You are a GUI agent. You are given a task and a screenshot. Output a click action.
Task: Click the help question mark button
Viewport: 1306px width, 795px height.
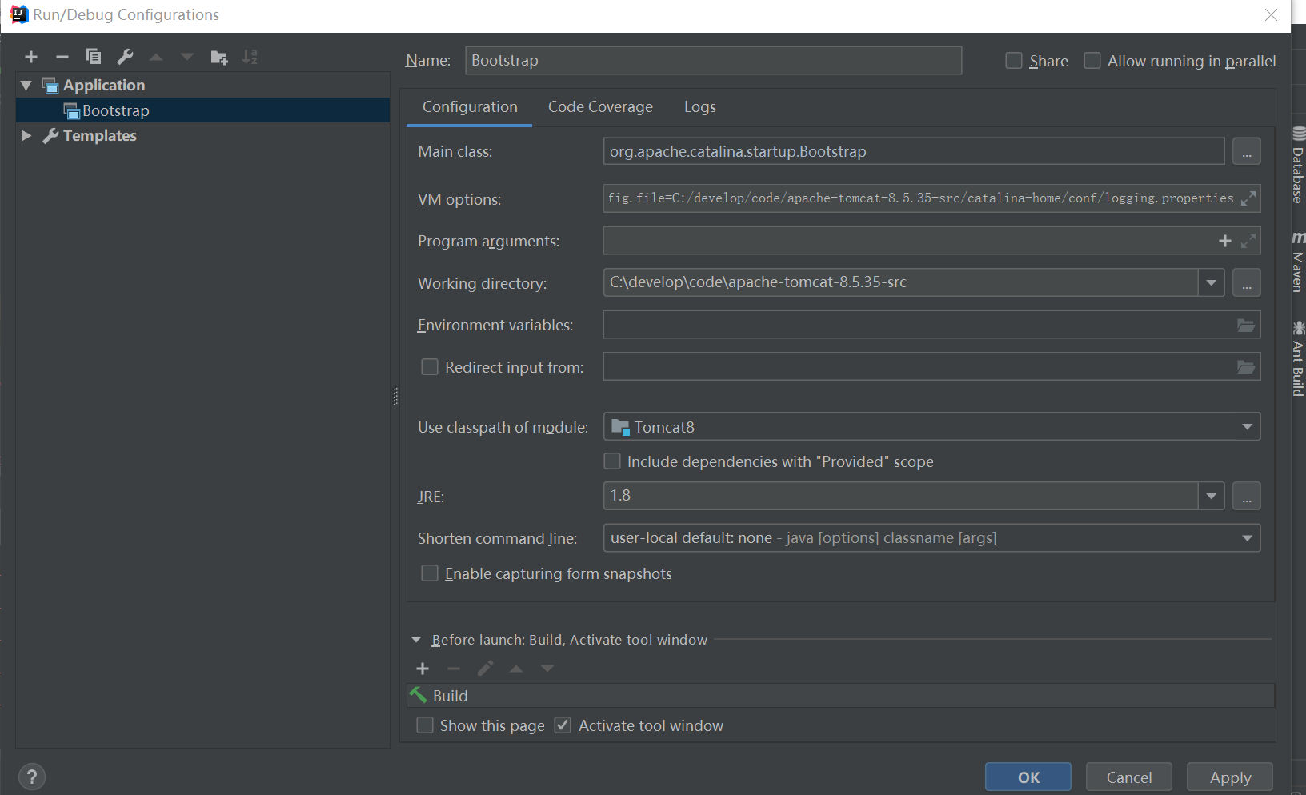coord(32,777)
